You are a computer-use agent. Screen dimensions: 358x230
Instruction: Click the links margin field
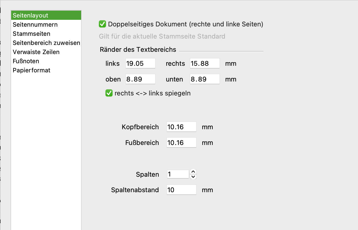point(140,63)
